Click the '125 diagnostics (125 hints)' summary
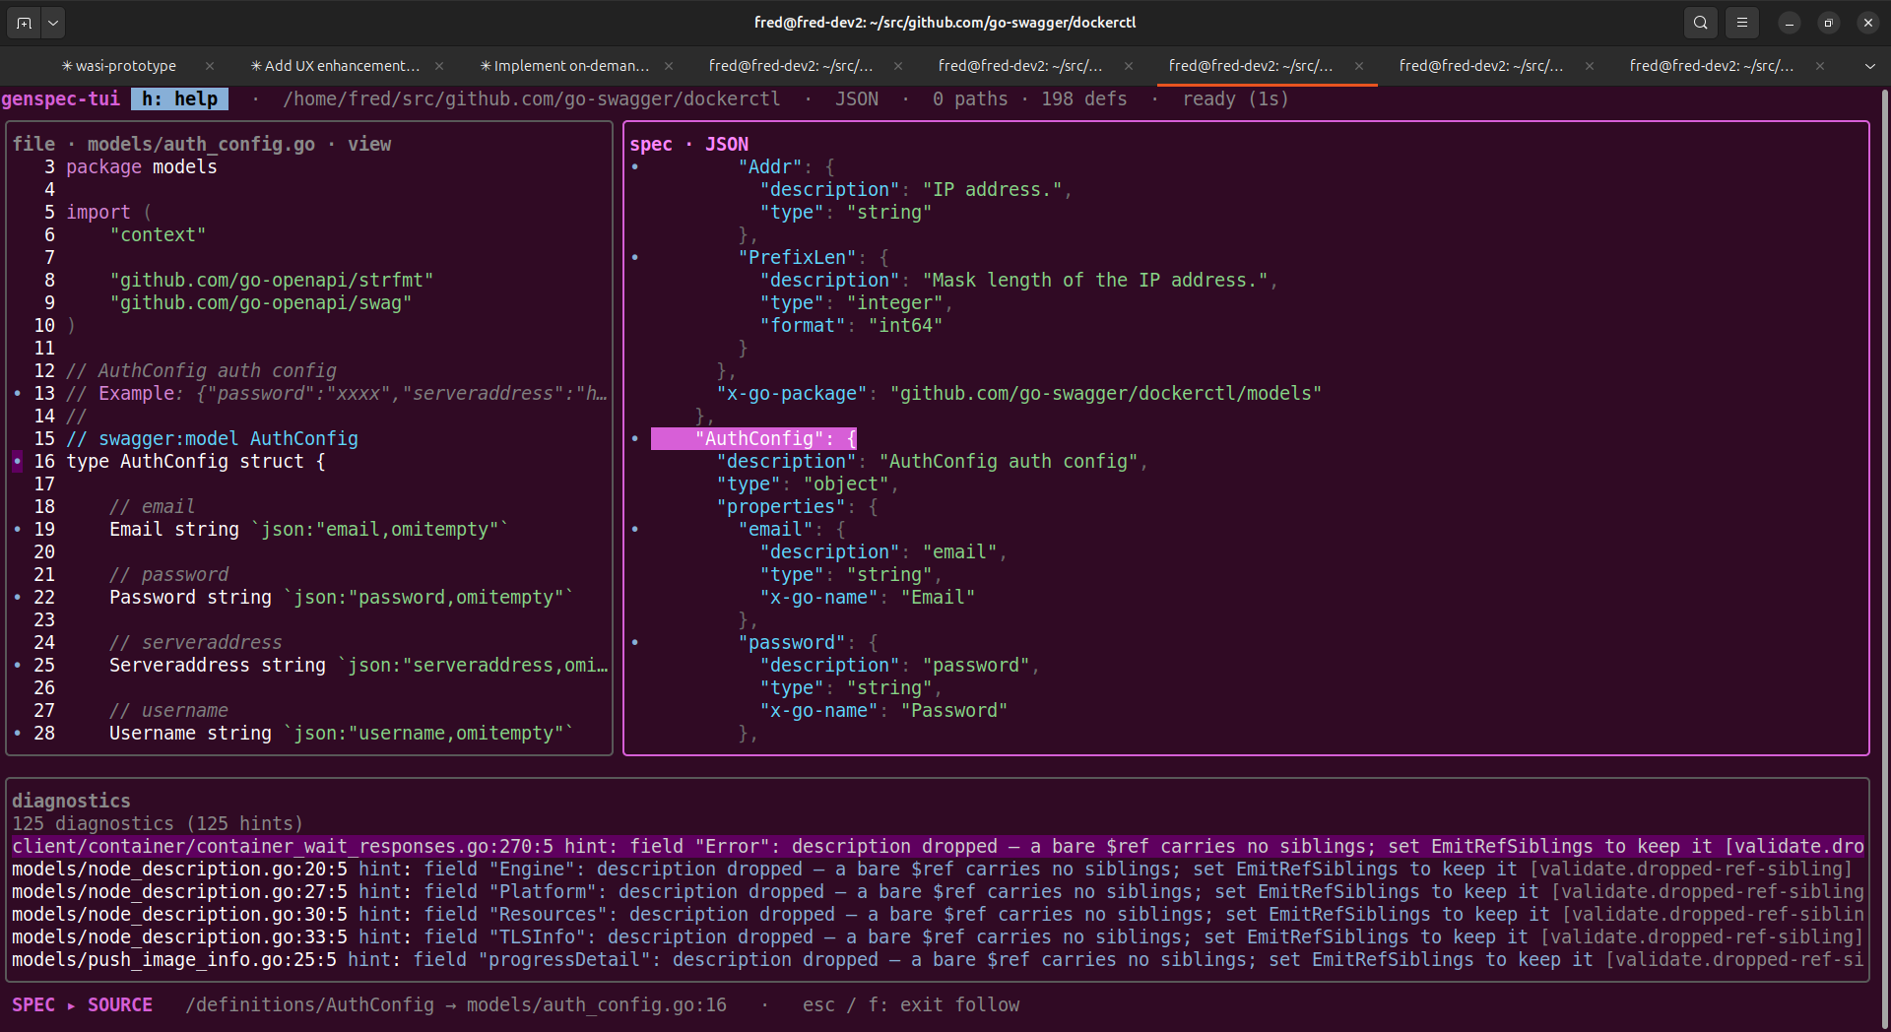Viewport: 1891px width, 1032px height. [x=158, y=823]
